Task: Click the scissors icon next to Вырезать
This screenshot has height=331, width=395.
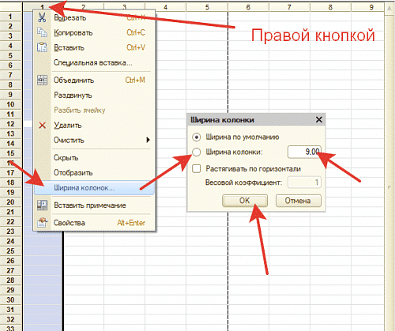Action: (x=42, y=17)
